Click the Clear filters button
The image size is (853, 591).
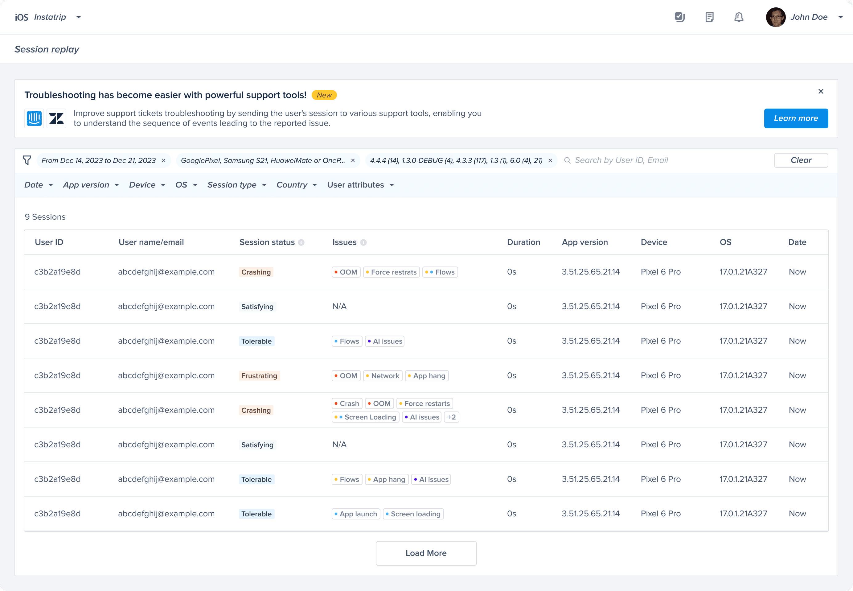[801, 160]
